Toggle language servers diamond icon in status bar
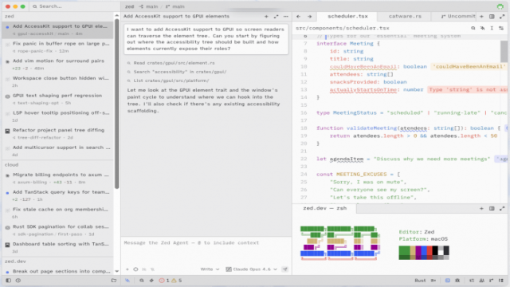 click(x=151, y=280)
